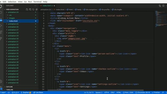The height and width of the screenshot is (94, 167).
Task: Open Run and Debug view in the activity bar
Action: tap(1, 26)
